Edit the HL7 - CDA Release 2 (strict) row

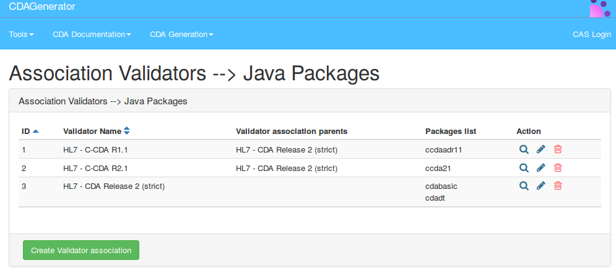(540, 186)
